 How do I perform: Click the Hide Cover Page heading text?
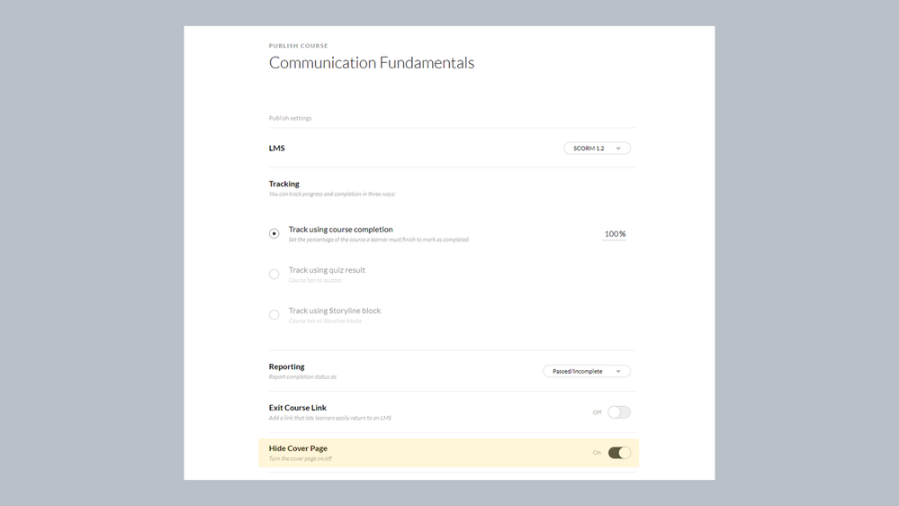tap(298, 448)
